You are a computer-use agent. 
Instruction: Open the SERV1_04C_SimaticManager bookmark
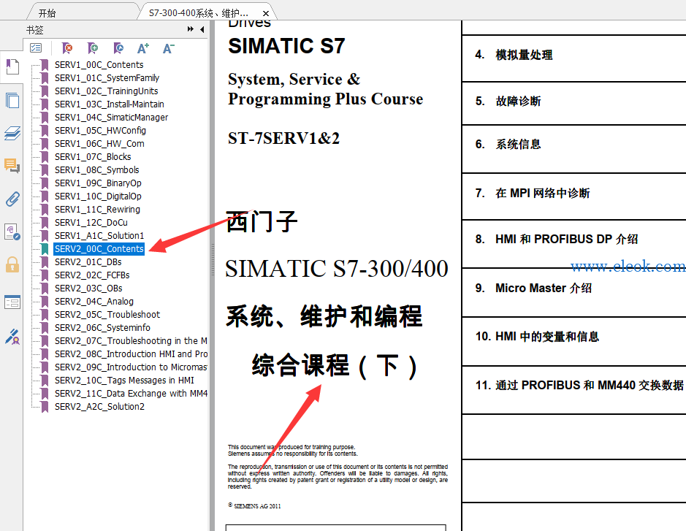coord(111,117)
